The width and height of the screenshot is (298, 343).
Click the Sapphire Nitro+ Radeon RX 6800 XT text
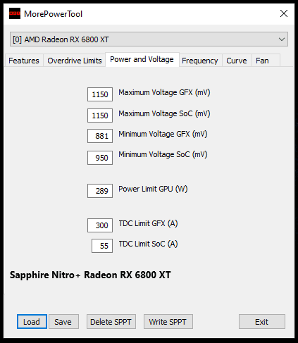(x=90, y=275)
